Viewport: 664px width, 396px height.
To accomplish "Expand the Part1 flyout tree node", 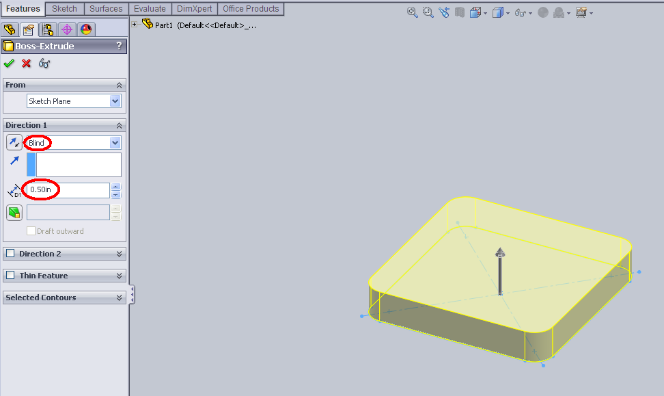I will [x=135, y=24].
